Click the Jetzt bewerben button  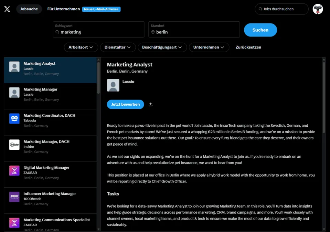(x=125, y=104)
